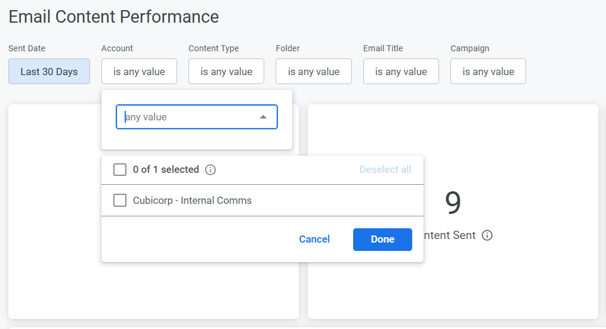Open the Email Title filter 'is any value'
The image size is (606, 329).
[x=401, y=72]
